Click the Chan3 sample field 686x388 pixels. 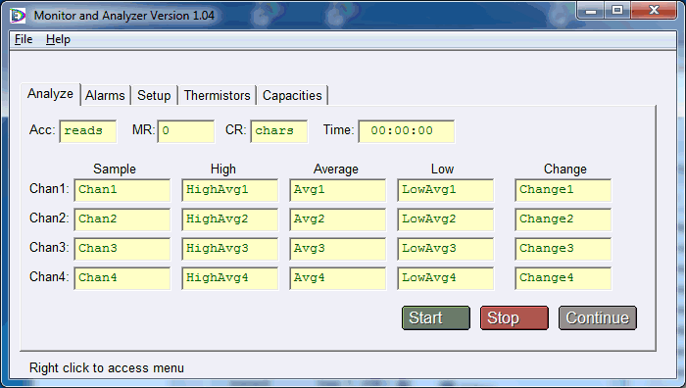coord(122,249)
